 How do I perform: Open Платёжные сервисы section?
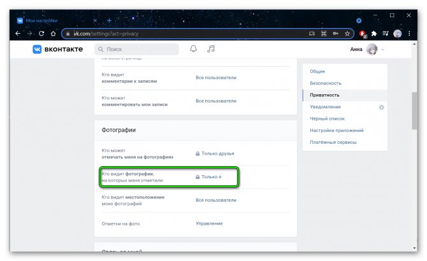333,142
